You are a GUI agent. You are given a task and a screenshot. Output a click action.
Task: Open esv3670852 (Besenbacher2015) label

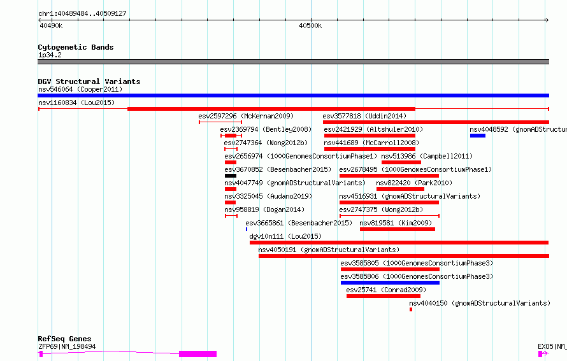[x=278, y=169]
